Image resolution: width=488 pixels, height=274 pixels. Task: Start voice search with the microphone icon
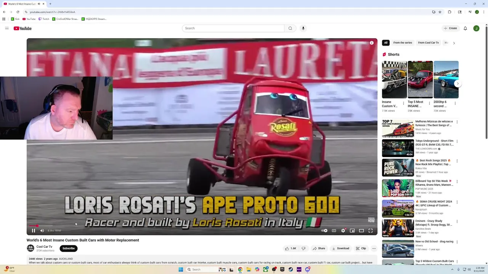(x=303, y=28)
